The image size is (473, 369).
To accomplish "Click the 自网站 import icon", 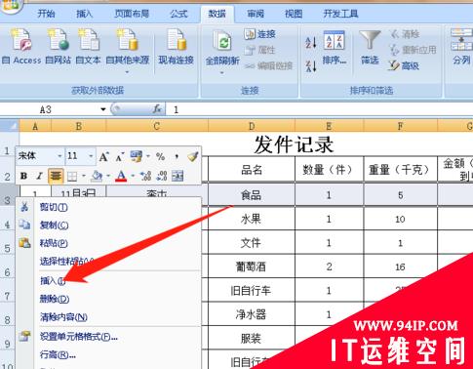I will pos(59,46).
